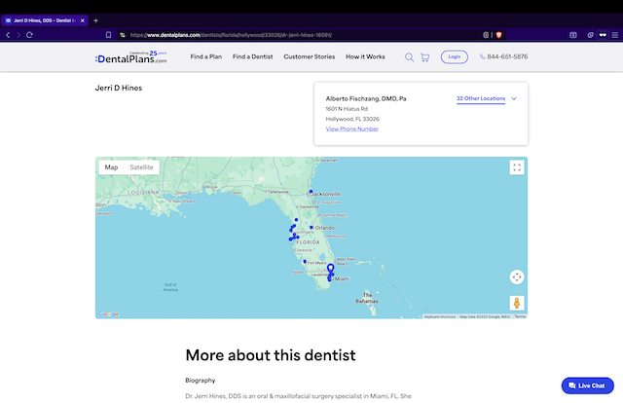
Task: Open the shopping cart icon
Action: [x=425, y=57]
